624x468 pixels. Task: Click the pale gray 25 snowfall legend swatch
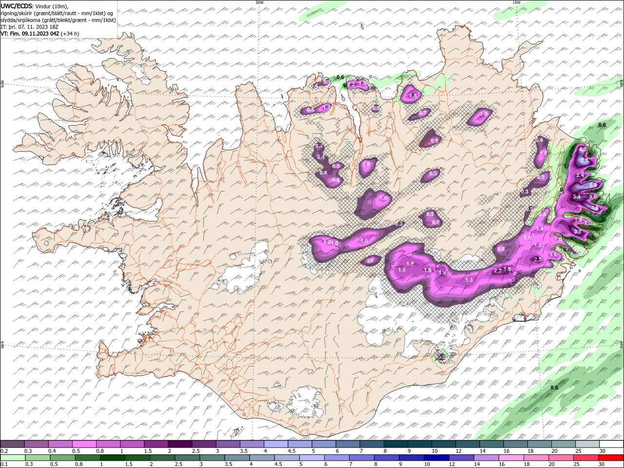tap(587, 444)
